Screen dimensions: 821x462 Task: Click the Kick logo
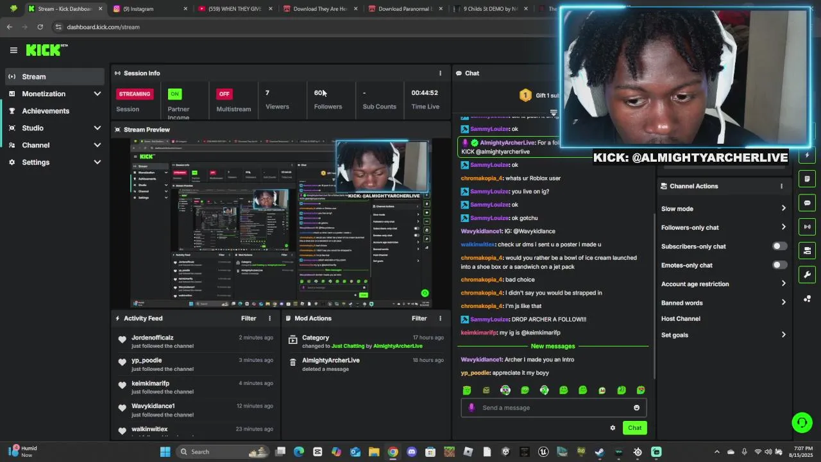tap(47, 50)
